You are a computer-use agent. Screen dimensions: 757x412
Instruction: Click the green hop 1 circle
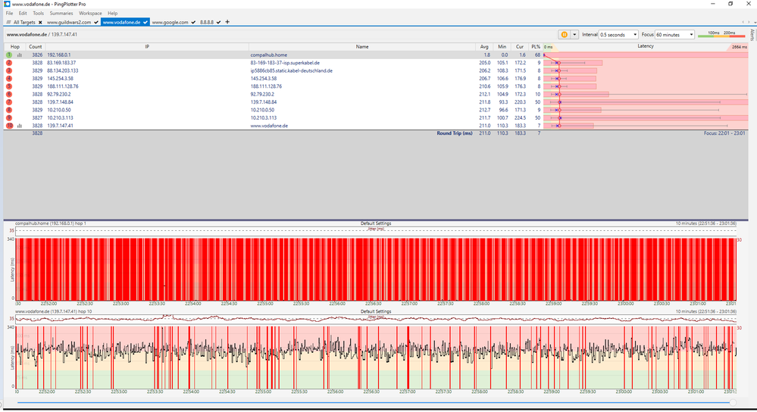(9, 55)
